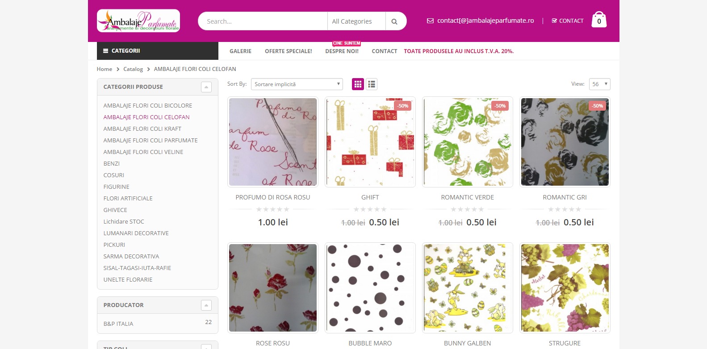Screen dimensions: 707x349
Task: Open the Sort By dropdown
Action: click(x=297, y=84)
